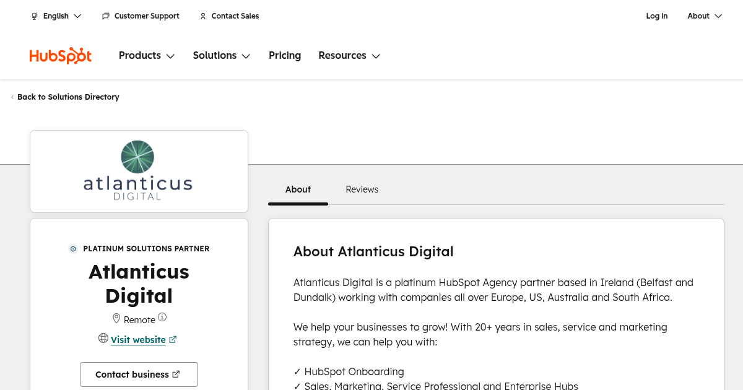
Task: Click the Platinum Solutions Partner badge icon
Action: (x=73, y=249)
